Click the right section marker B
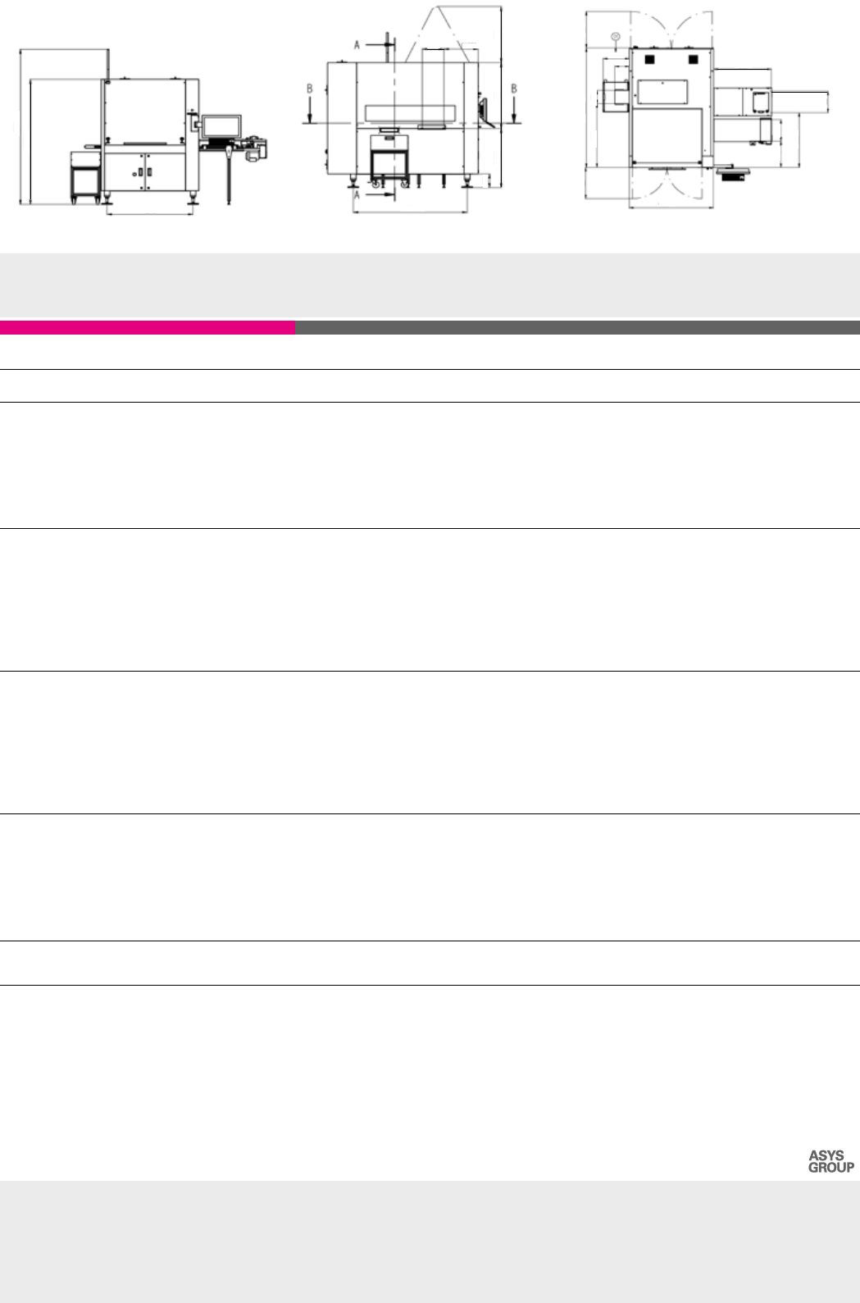Screen dimensions: 860x1303 tap(514, 89)
